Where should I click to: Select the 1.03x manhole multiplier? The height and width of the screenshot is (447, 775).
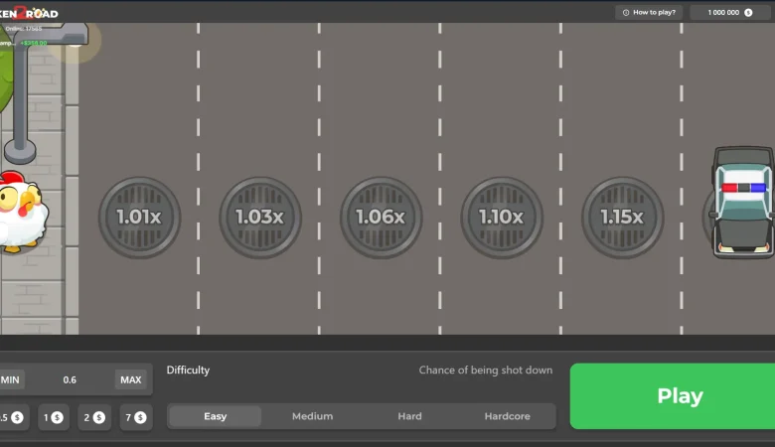(x=259, y=217)
